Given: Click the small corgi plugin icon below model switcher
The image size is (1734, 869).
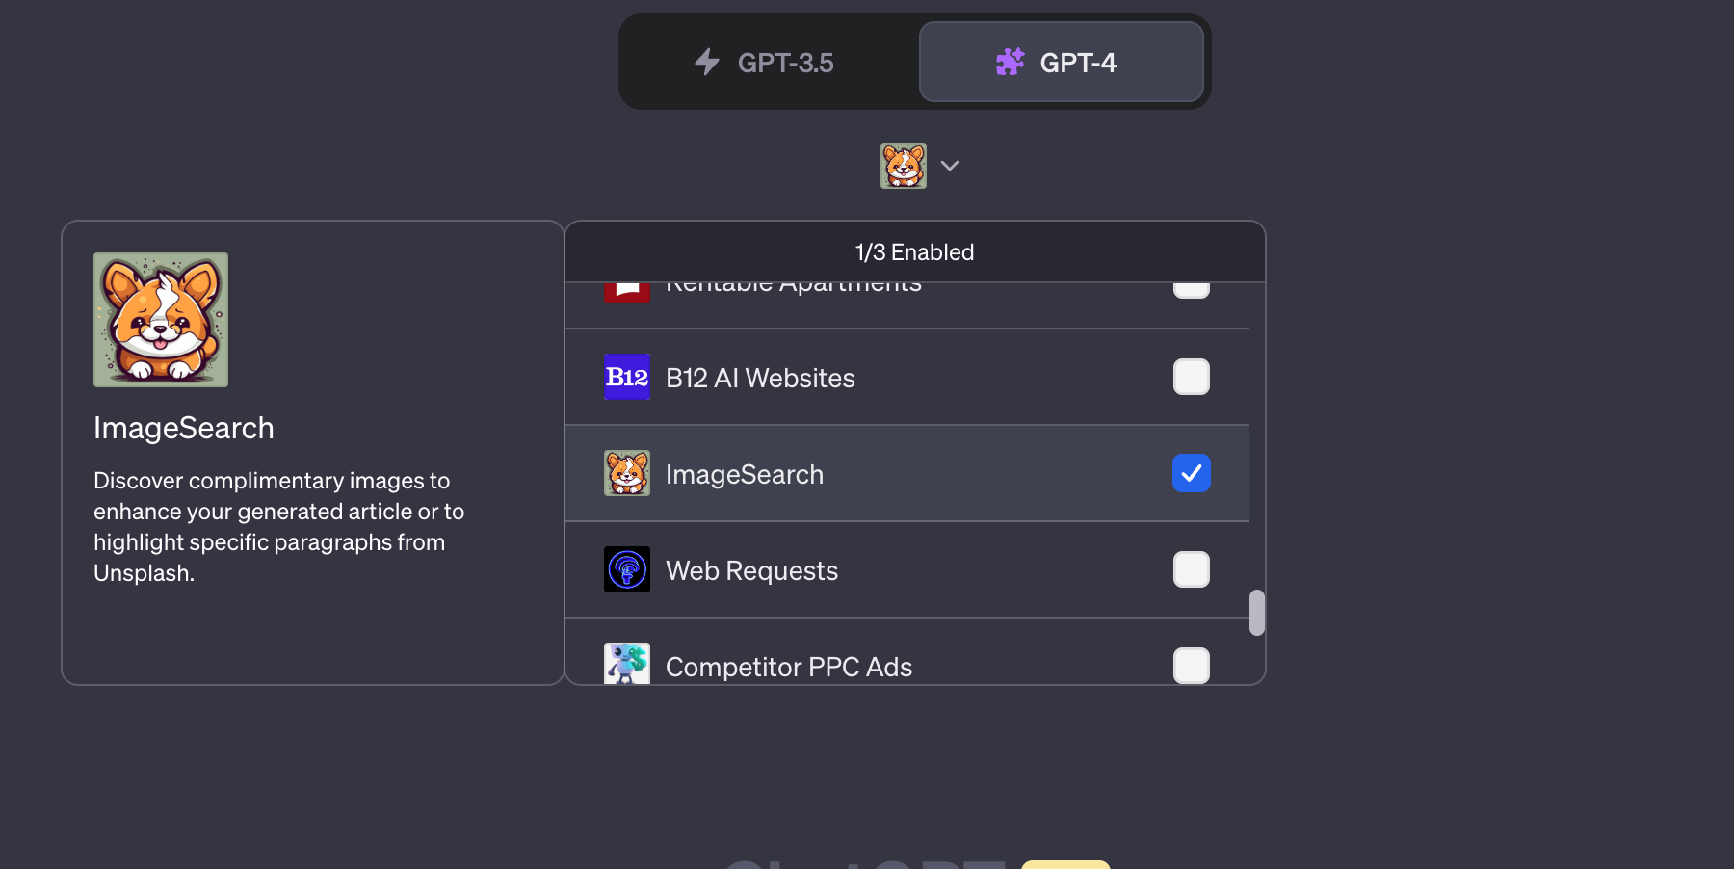Looking at the screenshot, I should click(x=904, y=166).
